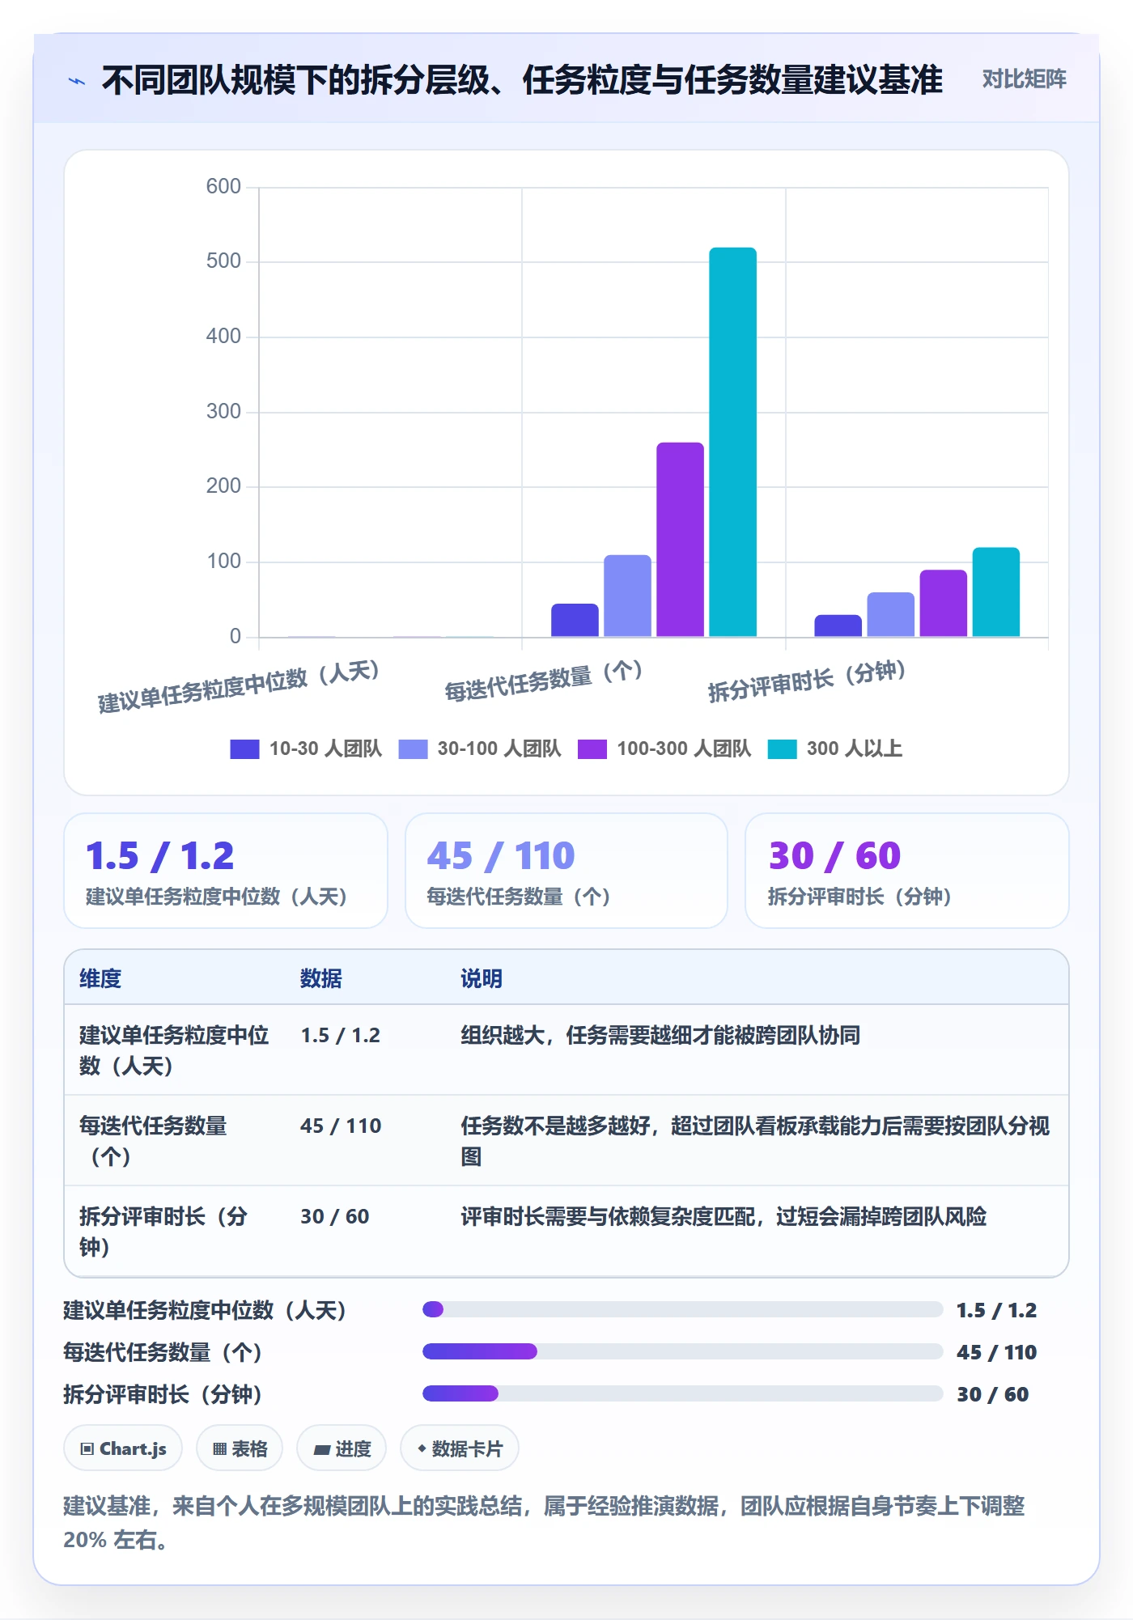Toggle the 10-30 人团队 legend item

point(306,749)
